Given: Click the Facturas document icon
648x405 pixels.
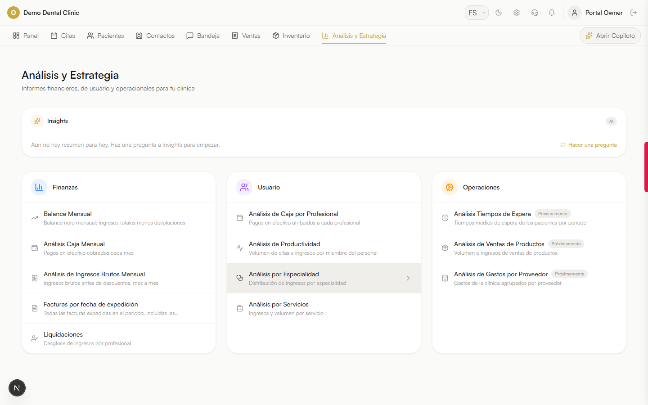Looking at the screenshot, I should click(x=35, y=308).
